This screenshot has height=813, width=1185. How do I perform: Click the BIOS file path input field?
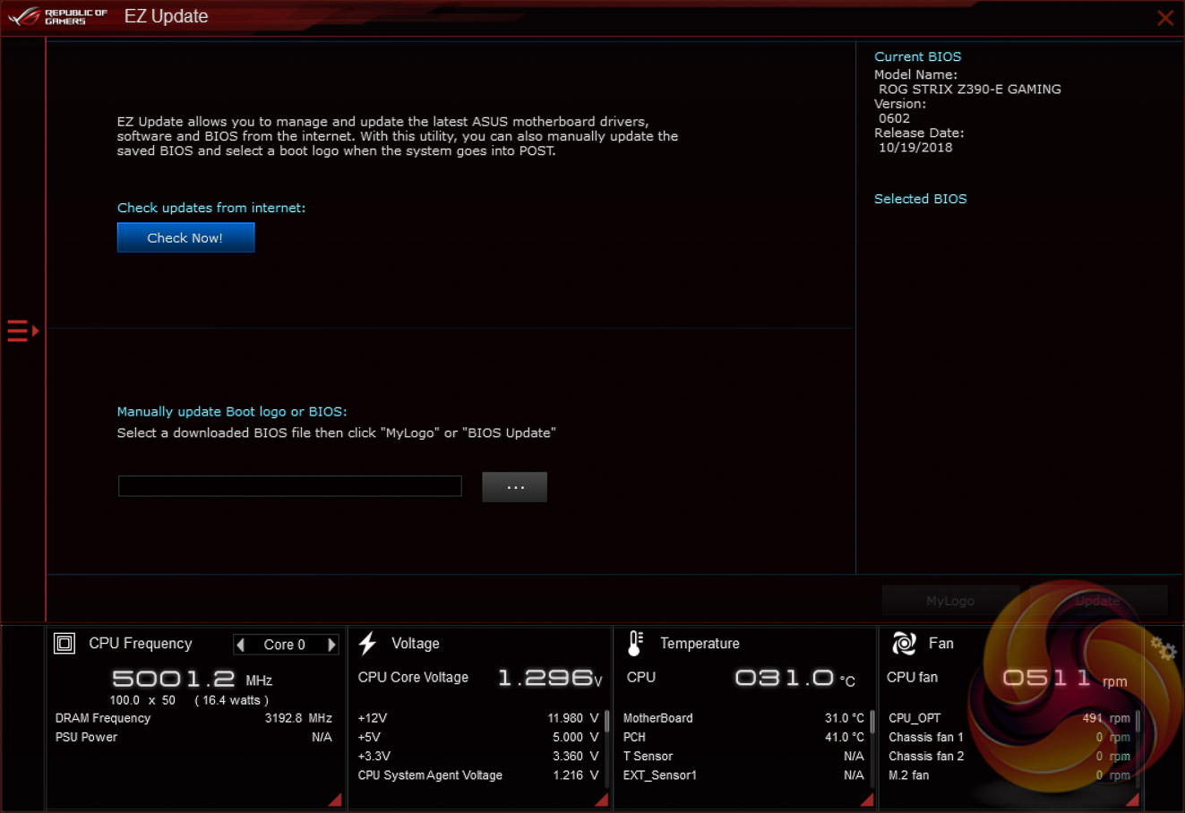[290, 486]
